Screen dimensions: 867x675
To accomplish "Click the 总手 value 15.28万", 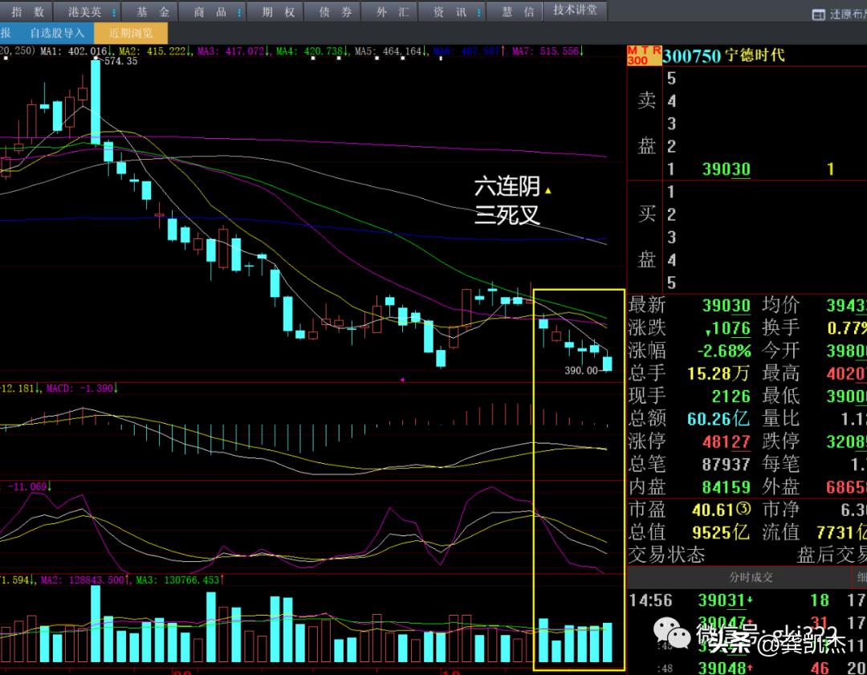I will tap(718, 374).
